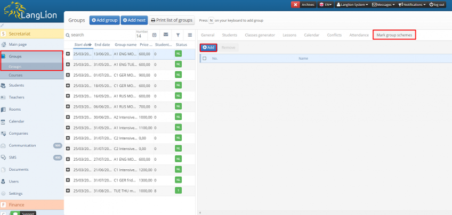
Task: Open the EN language dropdown
Action: [325, 4]
